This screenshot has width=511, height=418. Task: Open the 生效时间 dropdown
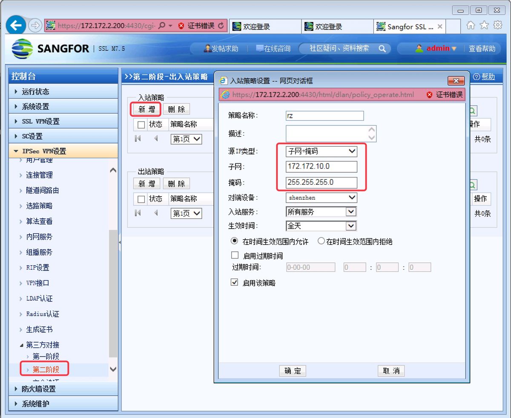click(352, 226)
